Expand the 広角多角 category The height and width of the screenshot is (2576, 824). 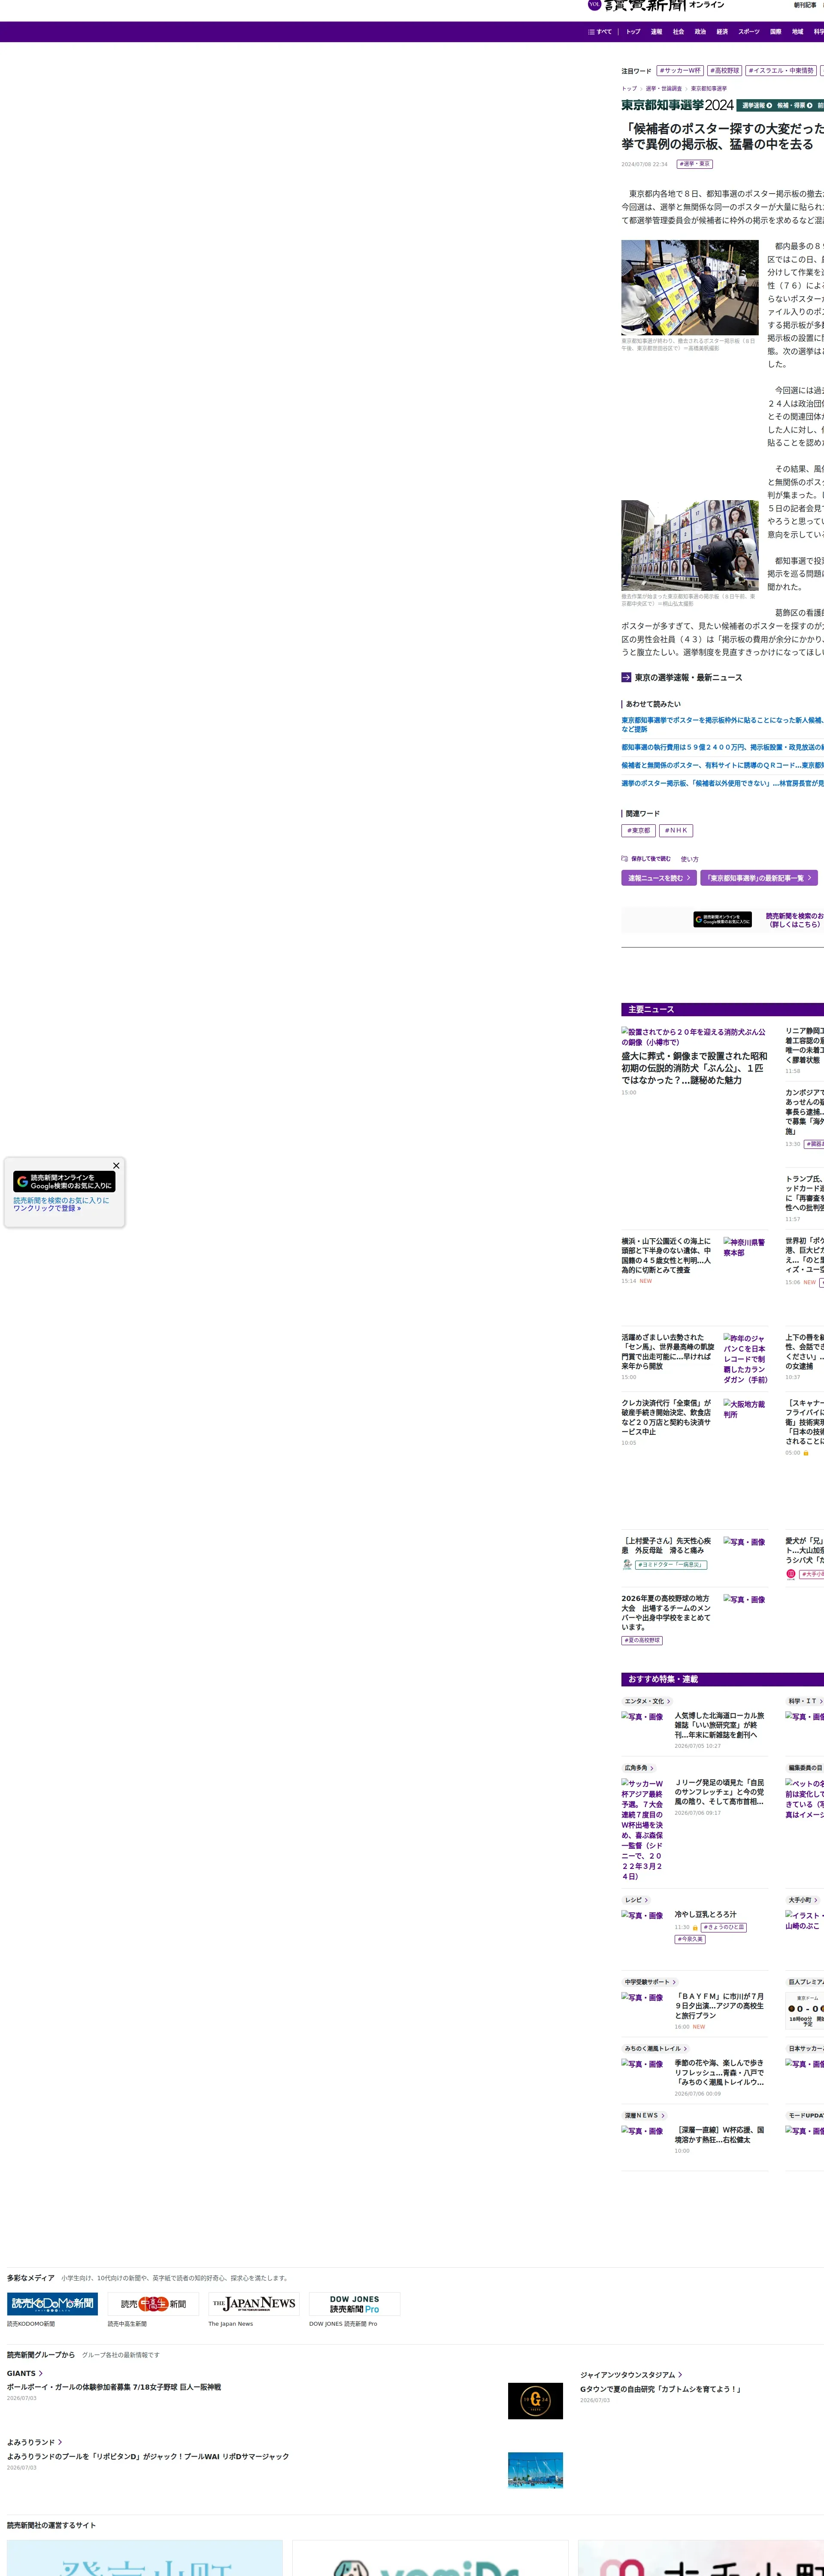pyautogui.click(x=639, y=1768)
